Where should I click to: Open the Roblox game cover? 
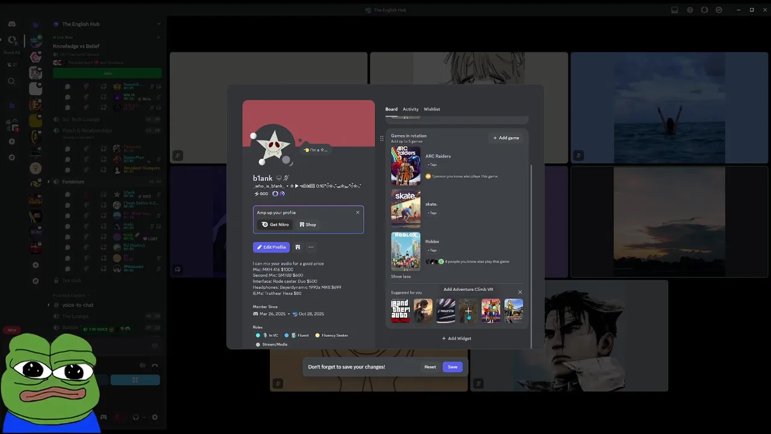tap(405, 251)
